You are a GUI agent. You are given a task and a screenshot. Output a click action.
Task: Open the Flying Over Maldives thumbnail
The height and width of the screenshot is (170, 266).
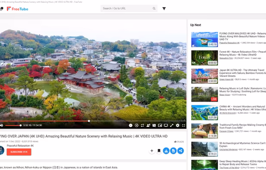click(x=204, y=39)
